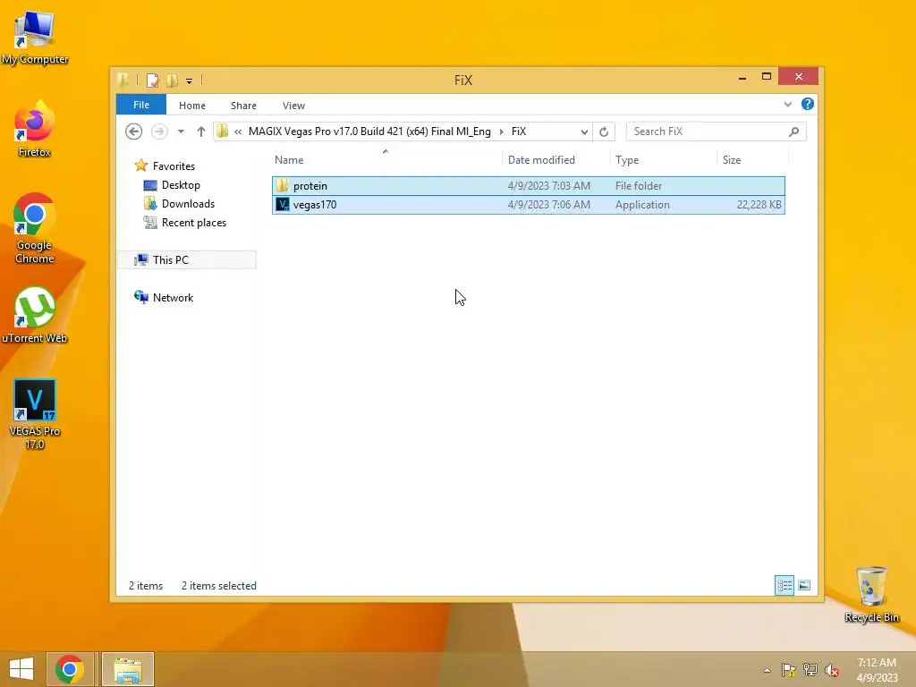Switch to Large icons view button
This screenshot has height=687, width=916.
(804, 585)
